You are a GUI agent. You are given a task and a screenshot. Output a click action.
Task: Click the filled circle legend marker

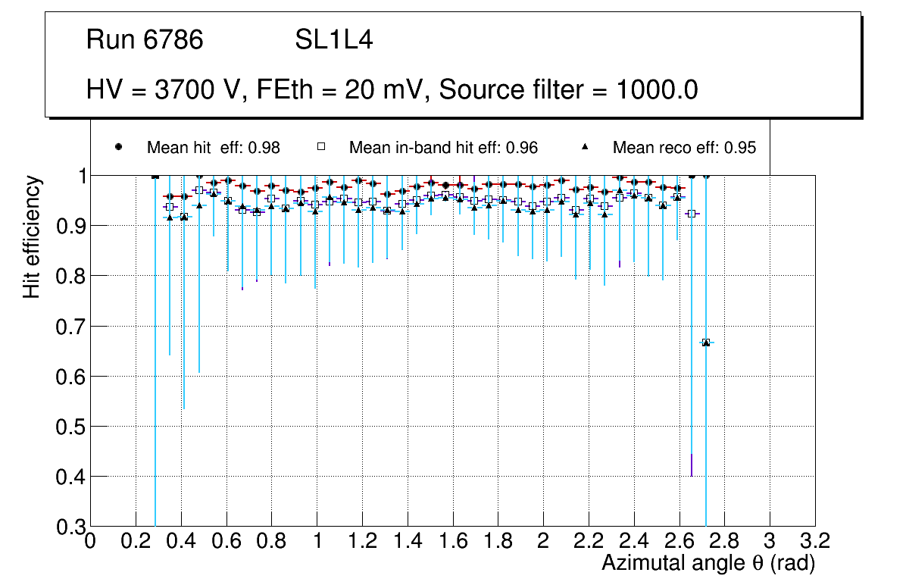(119, 147)
